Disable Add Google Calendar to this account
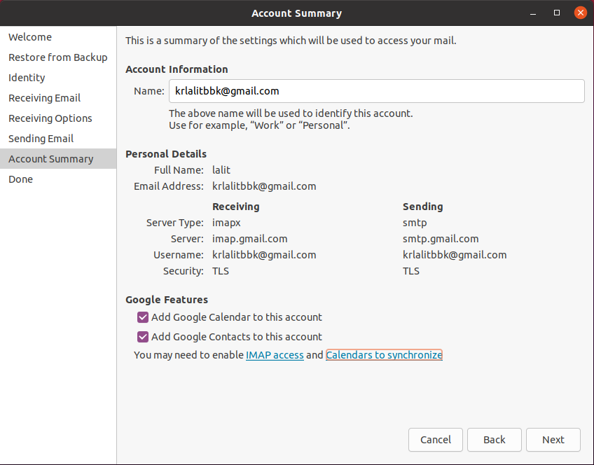Image resolution: width=594 pixels, height=465 pixels. click(143, 317)
